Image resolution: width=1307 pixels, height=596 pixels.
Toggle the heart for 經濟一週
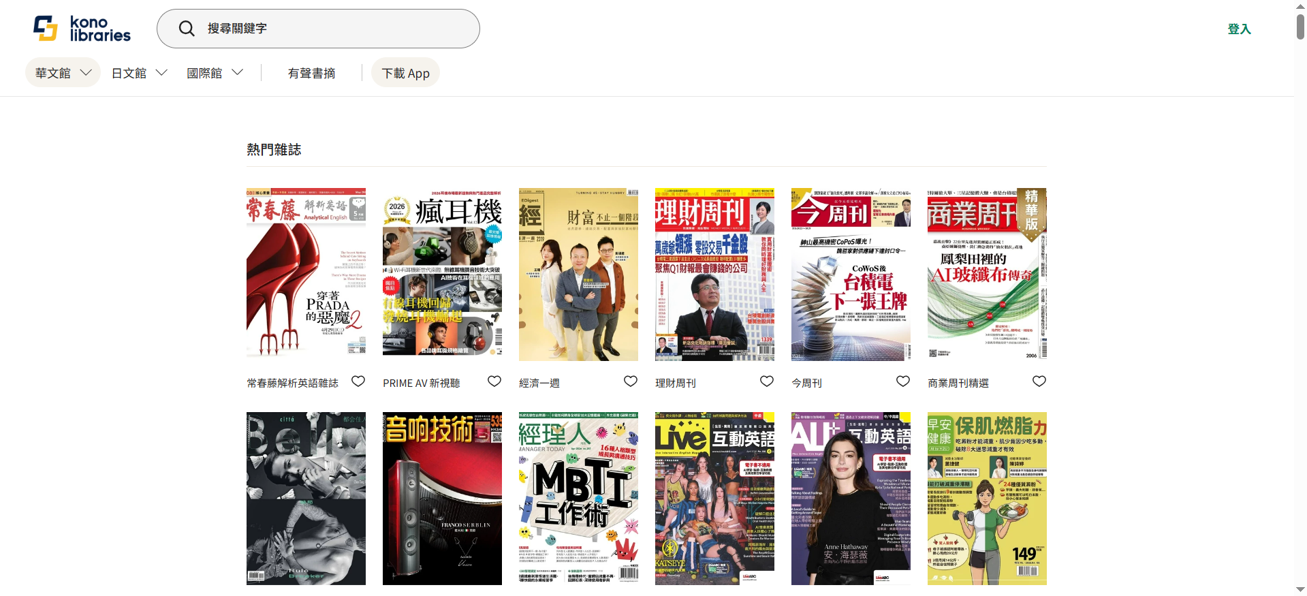click(x=631, y=381)
